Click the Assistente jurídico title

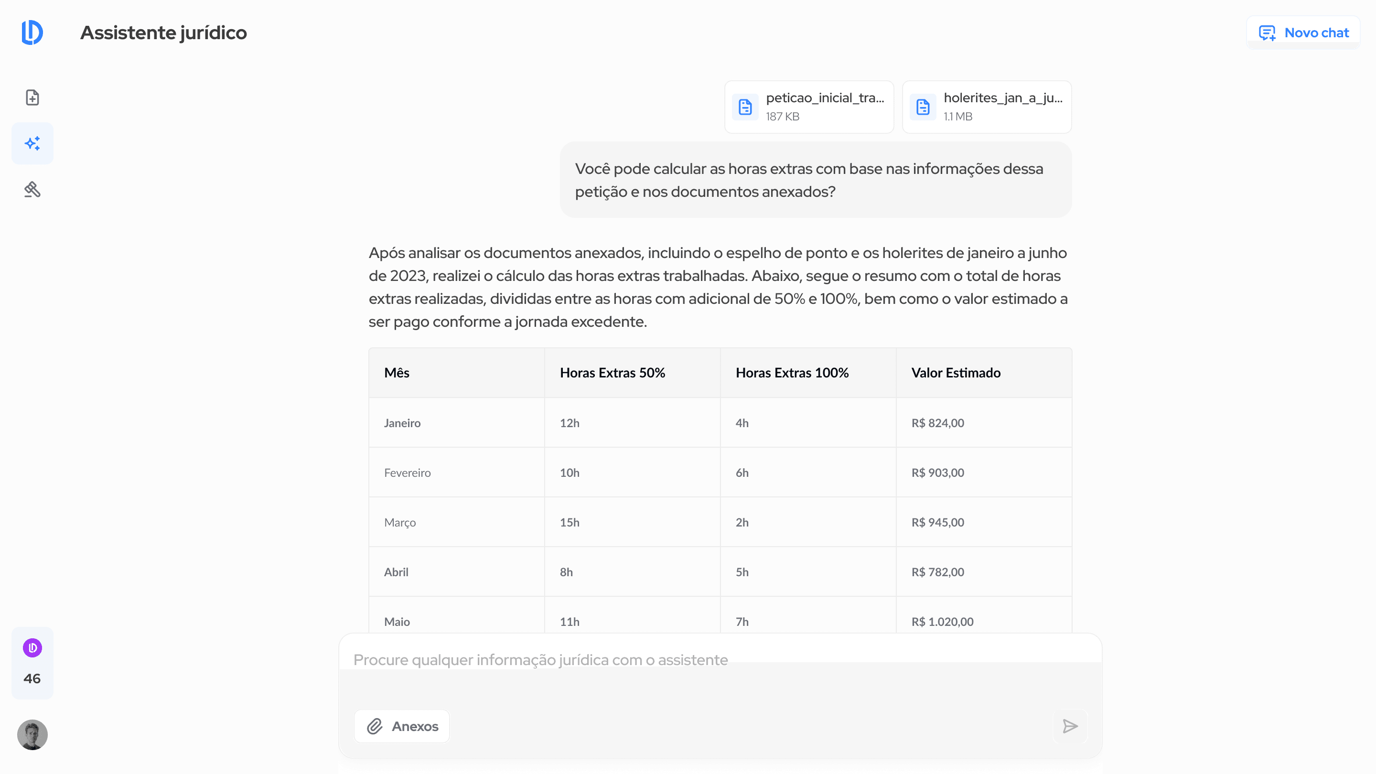tap(163, 33)
